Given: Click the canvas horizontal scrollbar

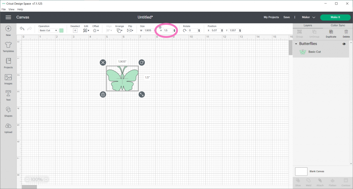Looking at the screenshot, I should [x=29, y=187].
